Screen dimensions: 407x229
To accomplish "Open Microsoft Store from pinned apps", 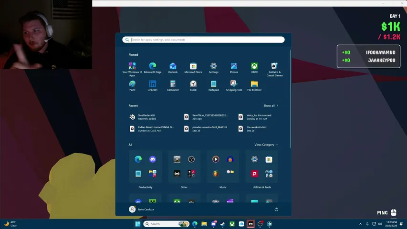I will (193, 68).
